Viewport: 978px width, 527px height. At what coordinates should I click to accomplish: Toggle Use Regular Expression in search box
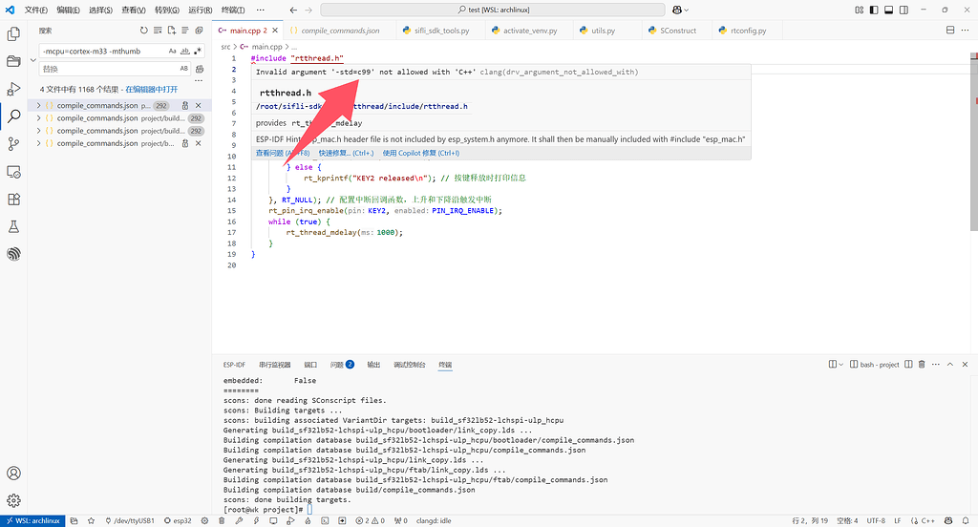(197, 51)
